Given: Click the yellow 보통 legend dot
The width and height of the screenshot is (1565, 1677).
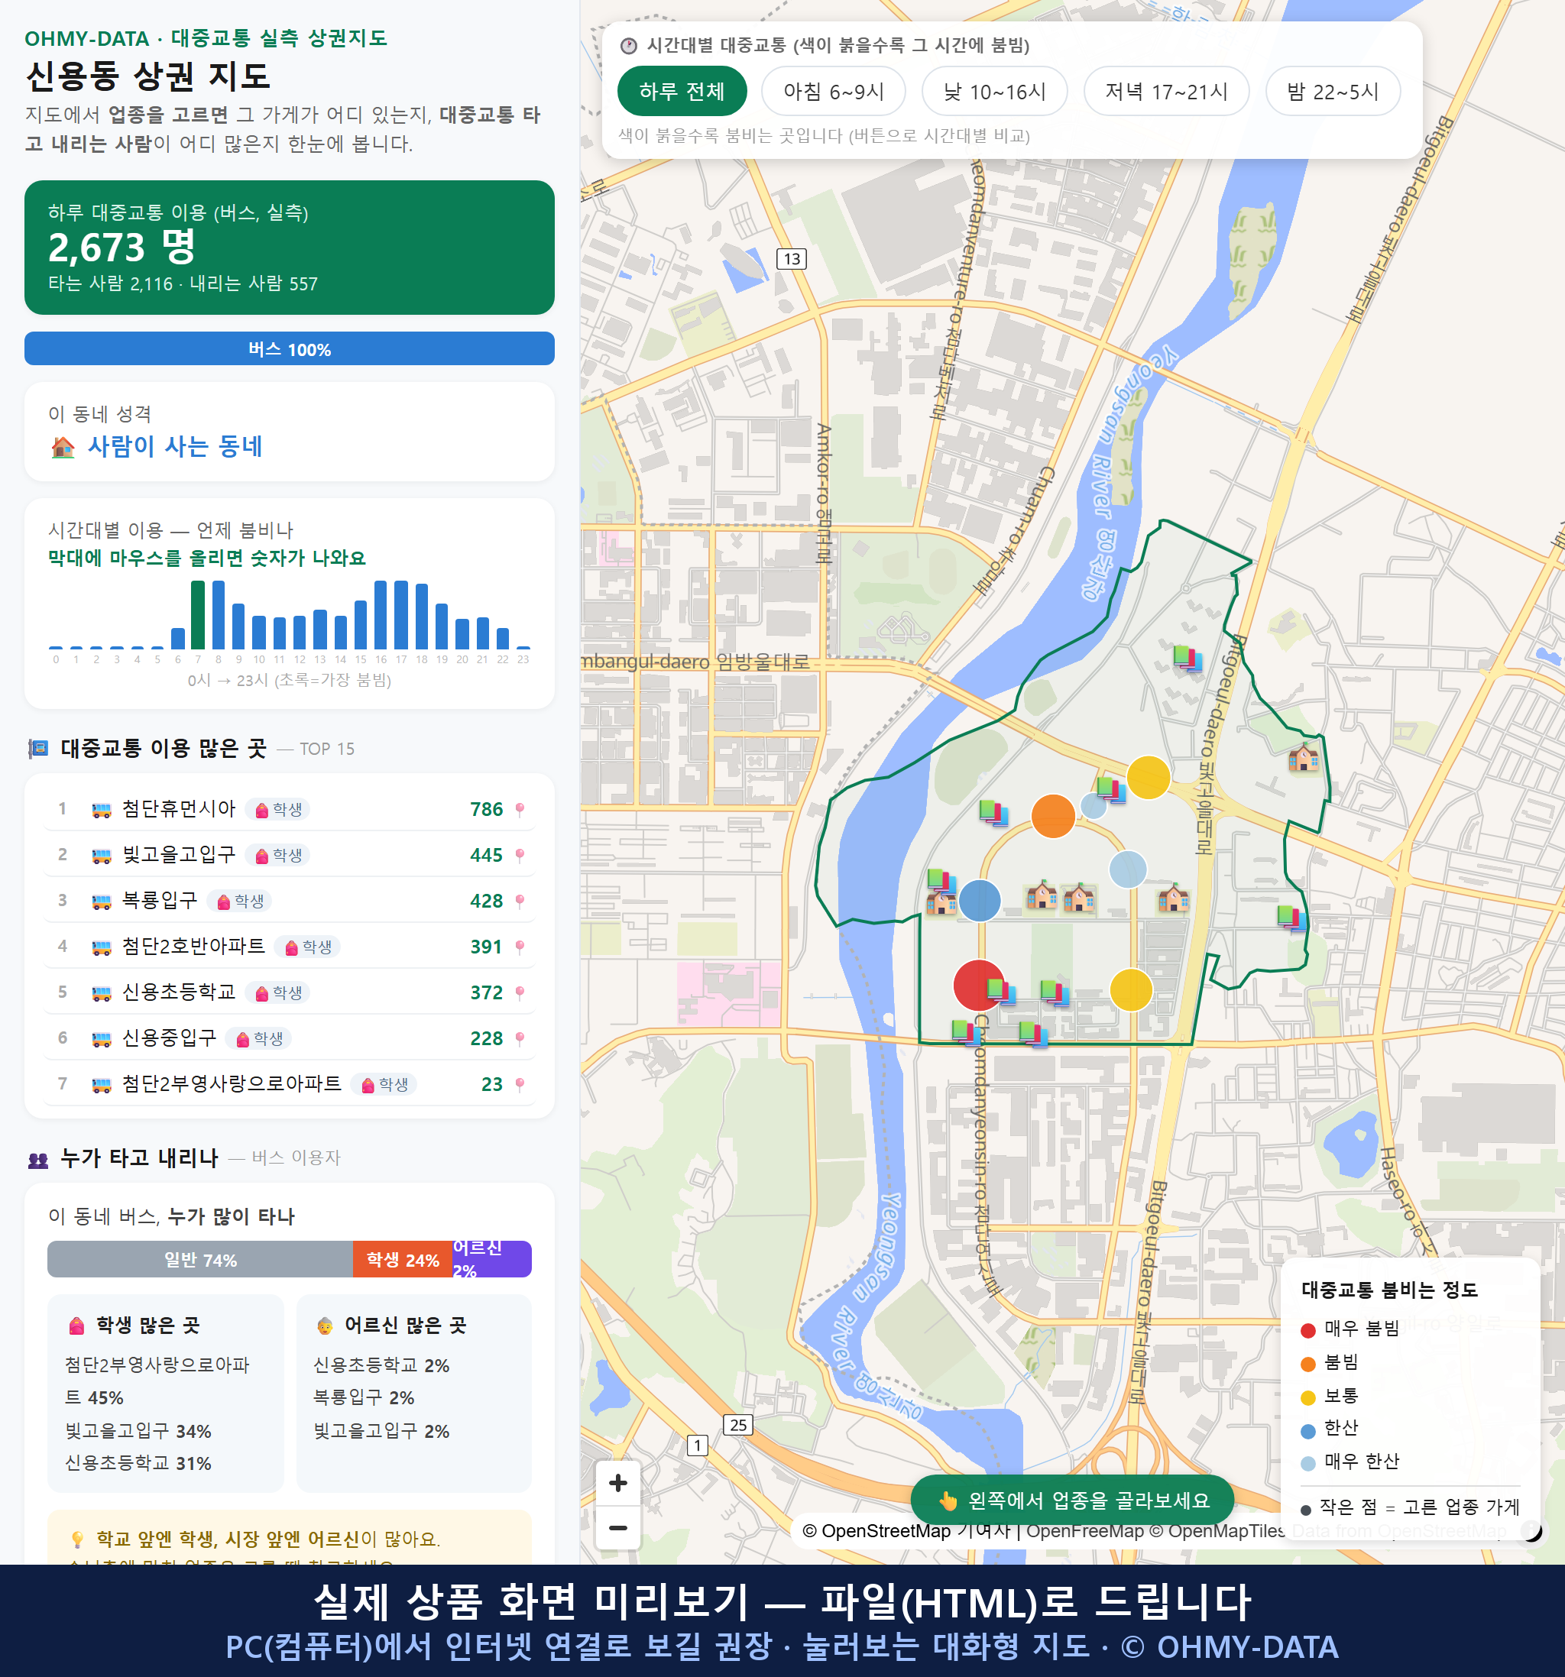Looking at the screenshot, I should pos(1307,1398).
